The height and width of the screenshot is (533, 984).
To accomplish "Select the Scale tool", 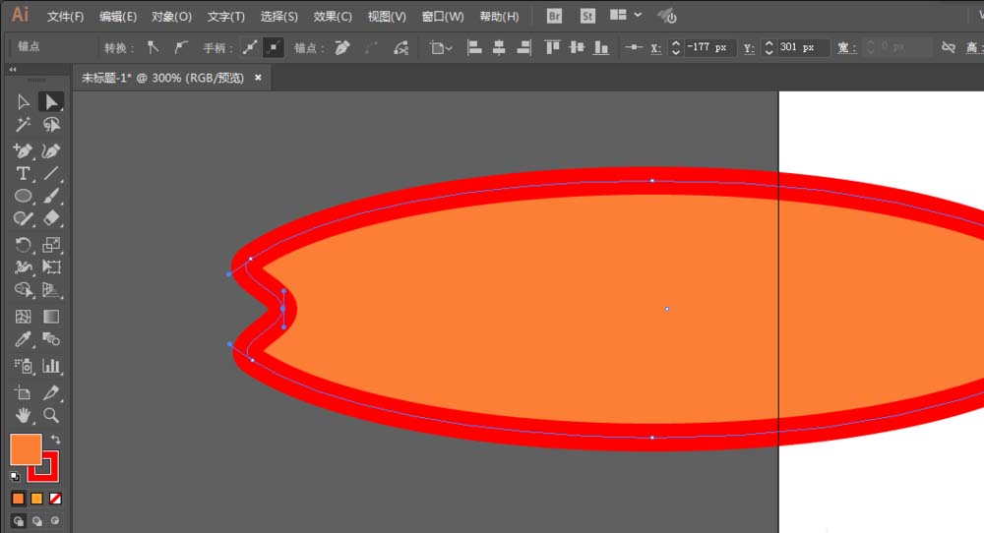I will [51, 245].
